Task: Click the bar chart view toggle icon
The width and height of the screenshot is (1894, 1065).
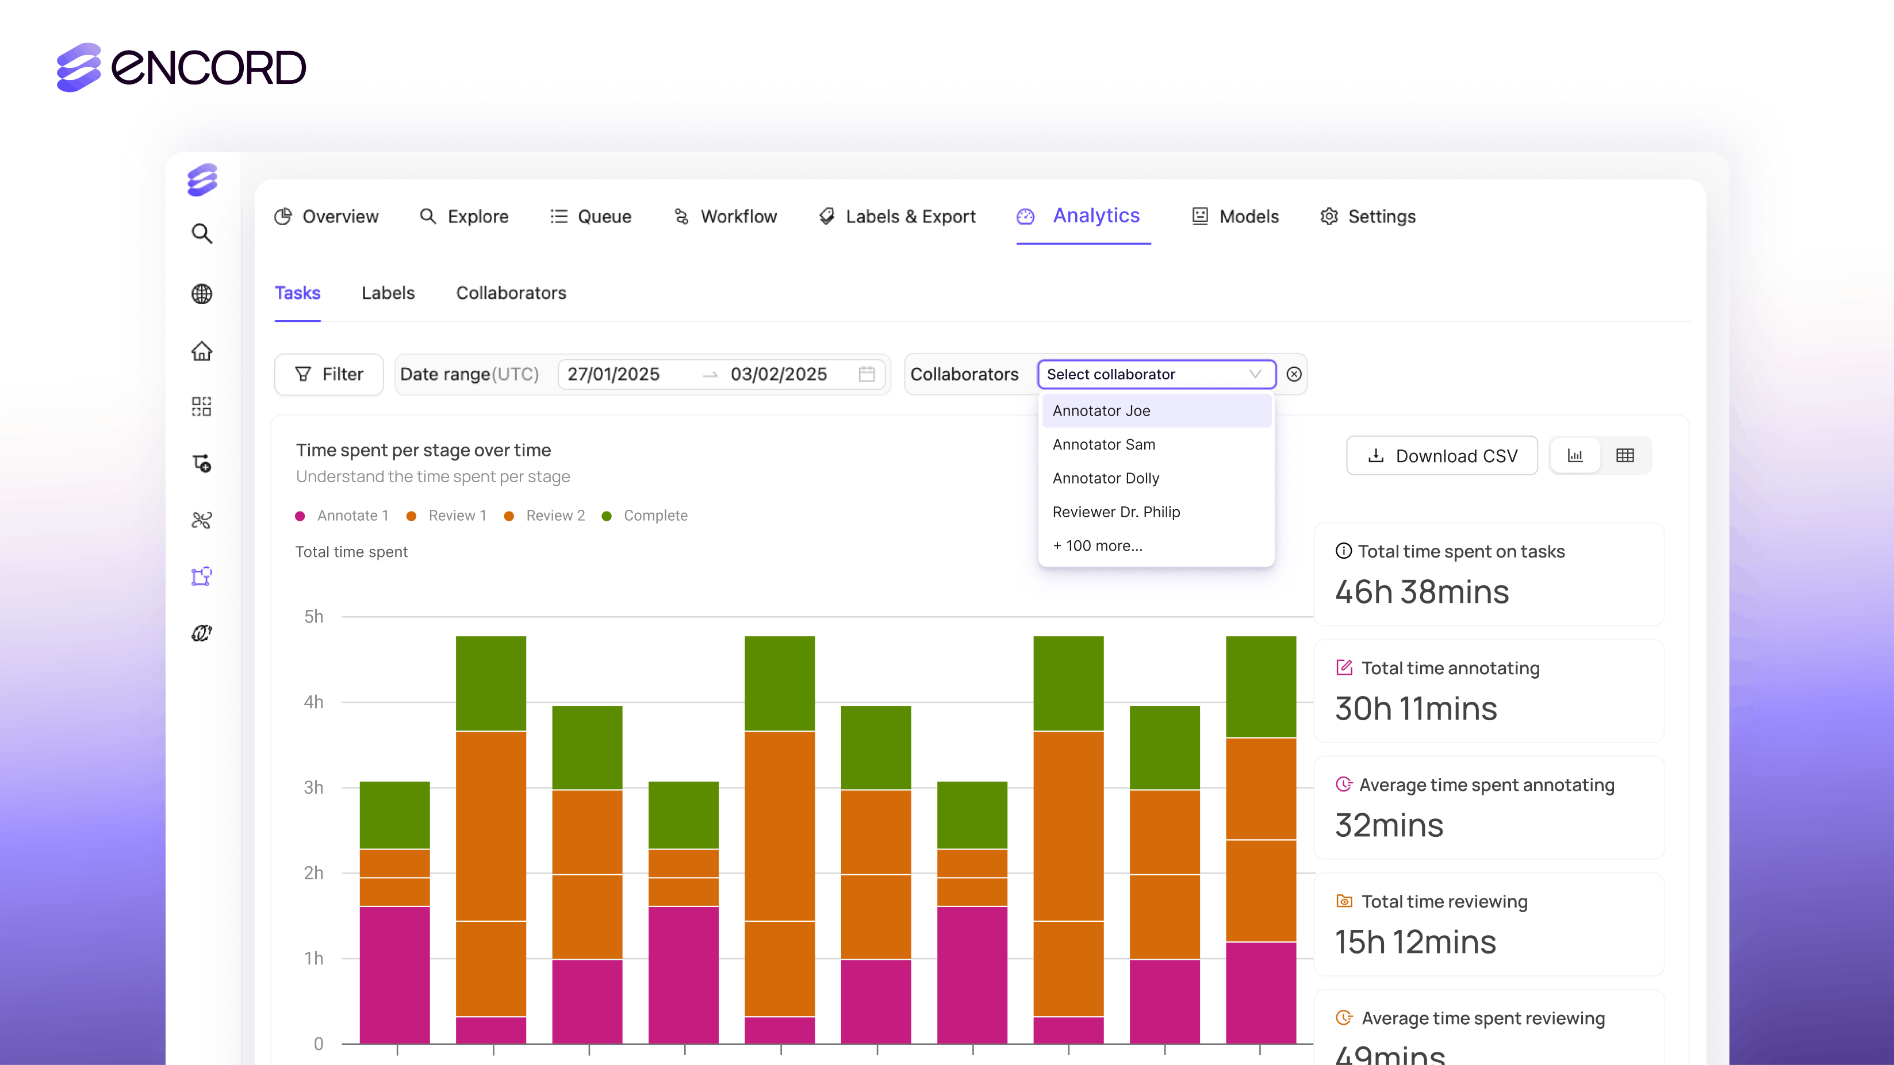Action: (1578, 455)
